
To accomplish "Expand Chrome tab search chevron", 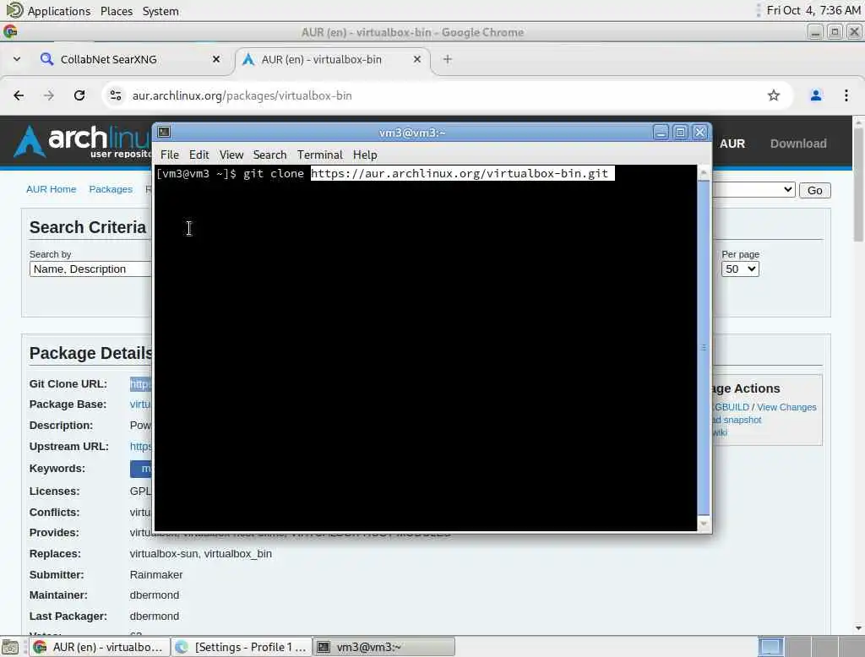I will click(x=17, y=59).
